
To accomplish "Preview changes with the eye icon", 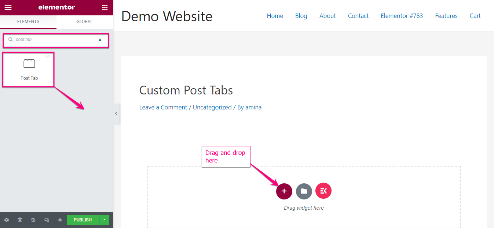I will (59, 220).
